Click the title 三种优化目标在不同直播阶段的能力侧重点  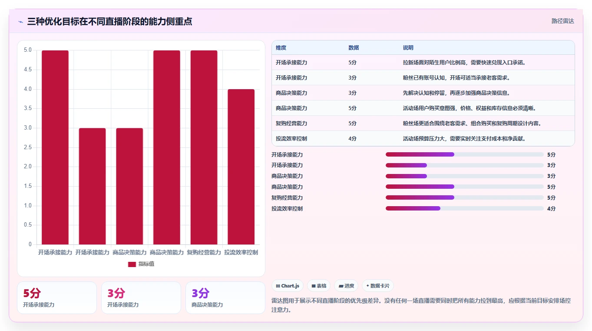109,22
